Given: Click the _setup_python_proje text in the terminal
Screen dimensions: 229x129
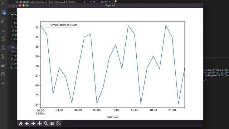Looking at the screenshot, I should click(216, 70).
